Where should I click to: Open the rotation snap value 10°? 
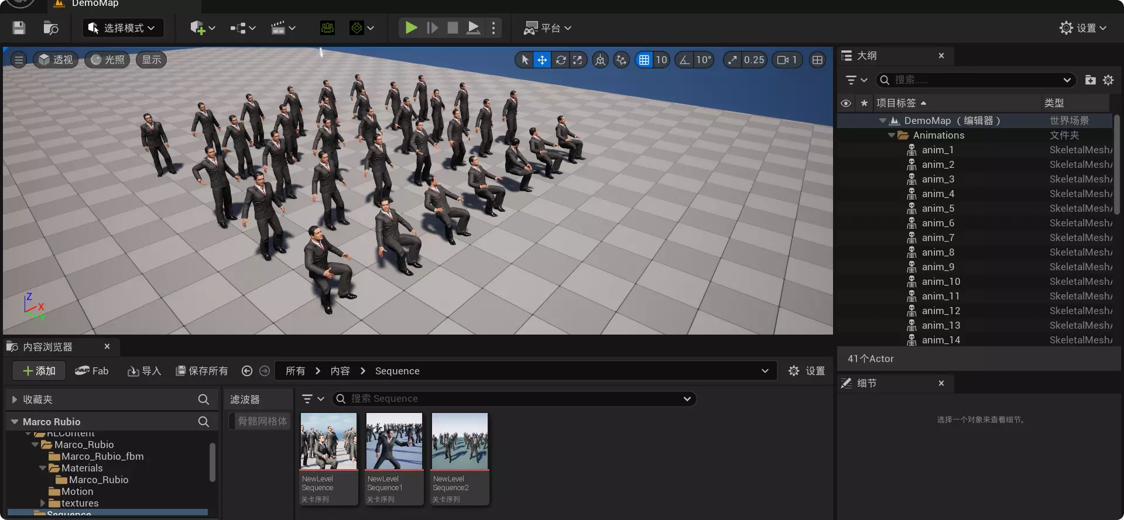[703, 60]
